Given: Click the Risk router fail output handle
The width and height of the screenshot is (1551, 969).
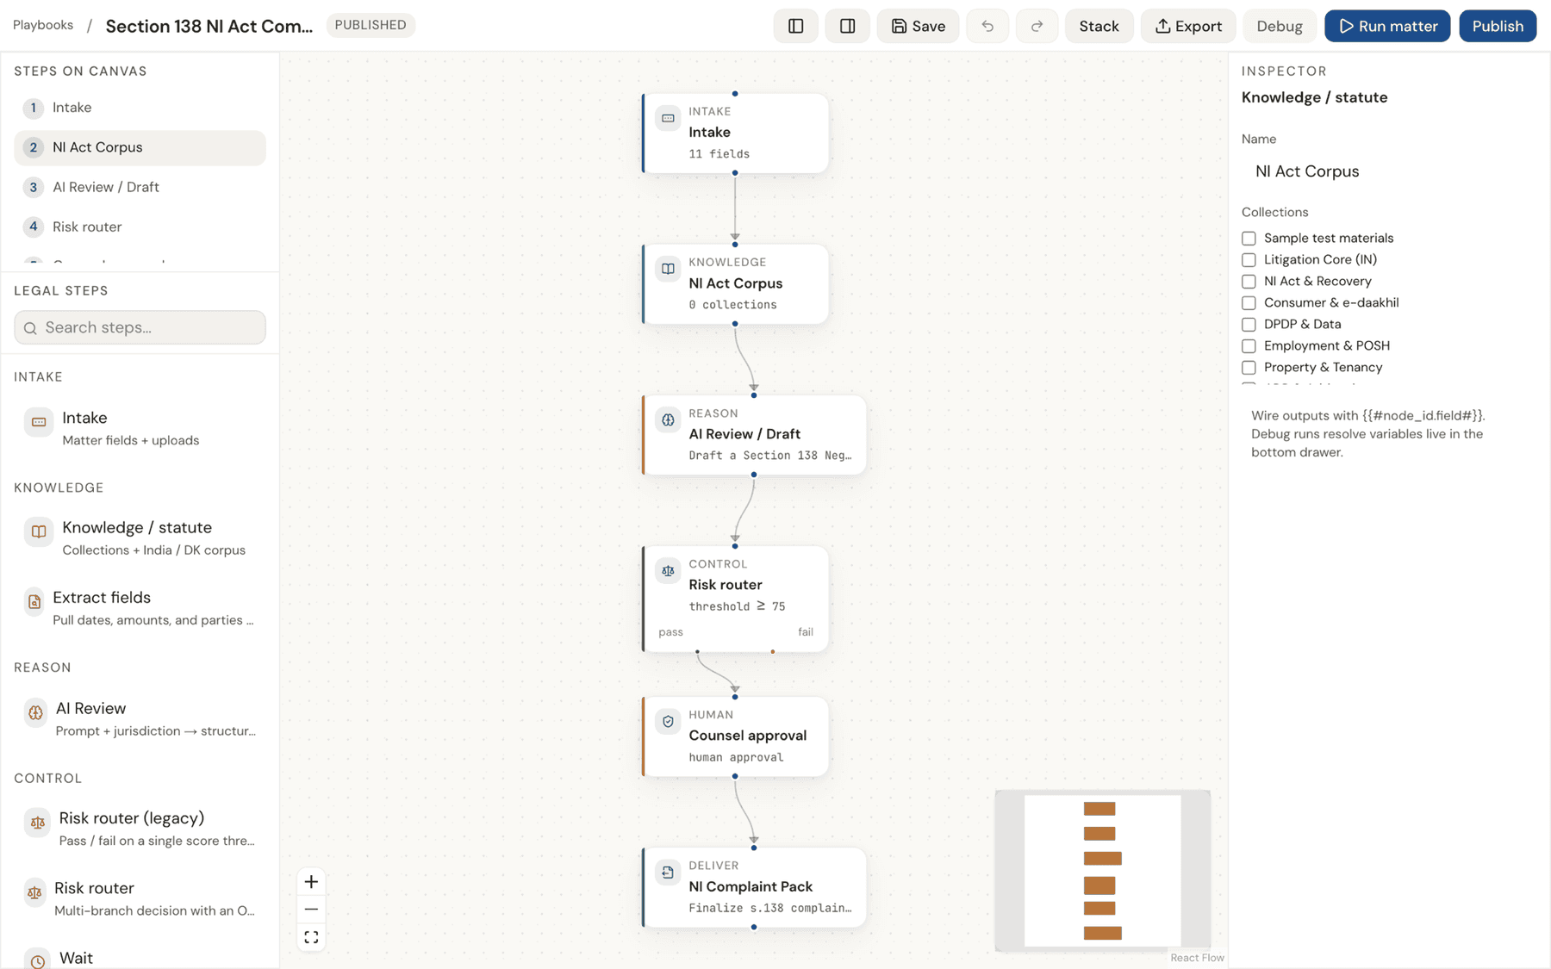Looking at the screenshot, I should pyautogui.click(x=773, y=652).
